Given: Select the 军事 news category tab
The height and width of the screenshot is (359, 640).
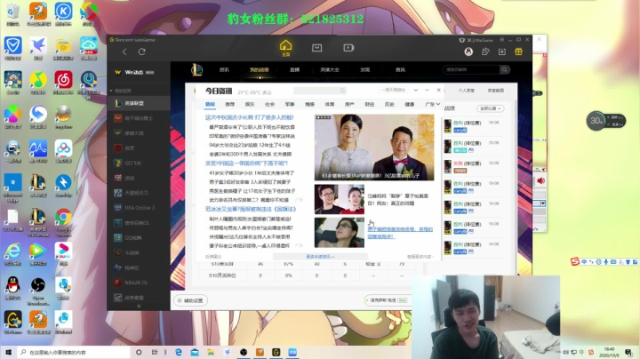Looking at the screenshot, I should (x=290, y=105).
